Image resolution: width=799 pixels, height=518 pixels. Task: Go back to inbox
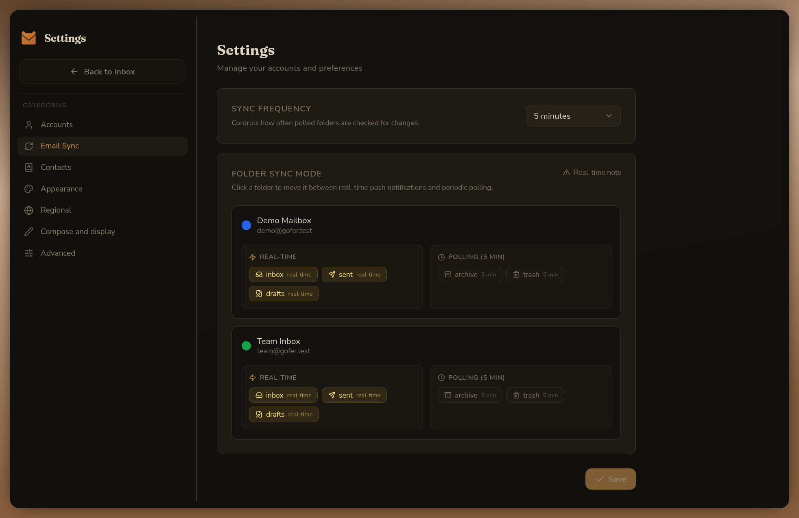[102, 72]
